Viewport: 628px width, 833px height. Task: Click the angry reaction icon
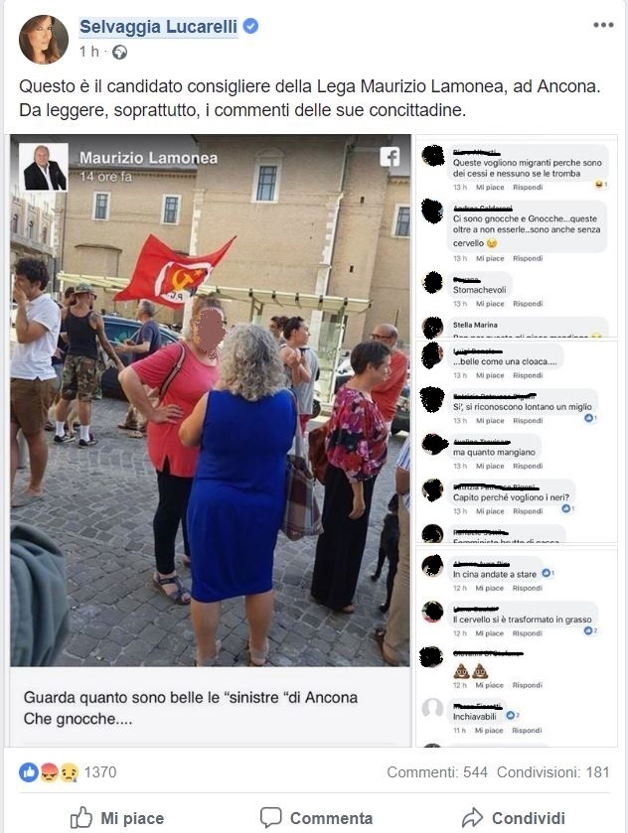pos(49,771)
